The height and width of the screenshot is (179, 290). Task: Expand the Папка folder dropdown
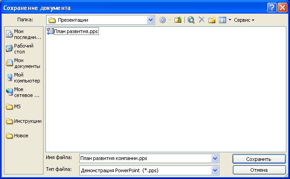pos(150,20)
